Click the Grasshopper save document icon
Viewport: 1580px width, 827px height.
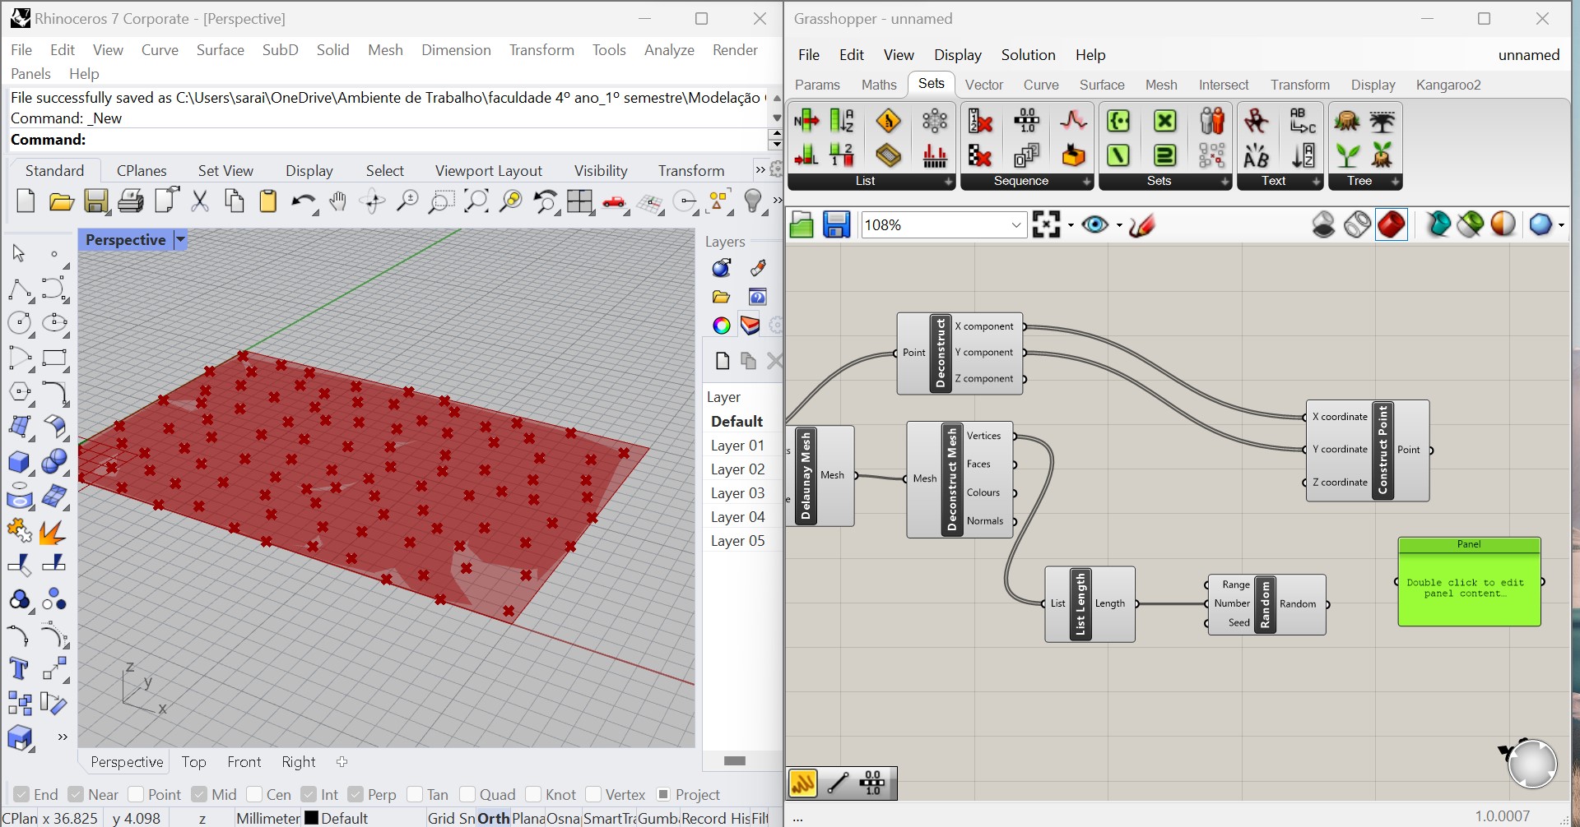[836, 224]
